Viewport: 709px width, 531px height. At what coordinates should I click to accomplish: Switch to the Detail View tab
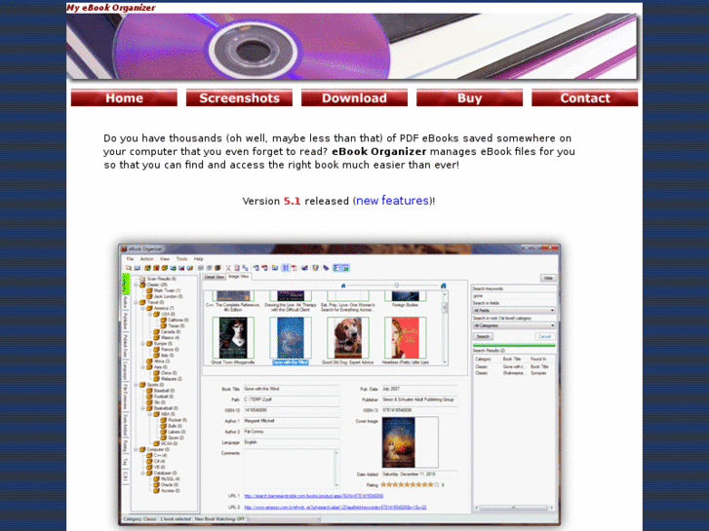pyautogui.click(x=214, y=277)
